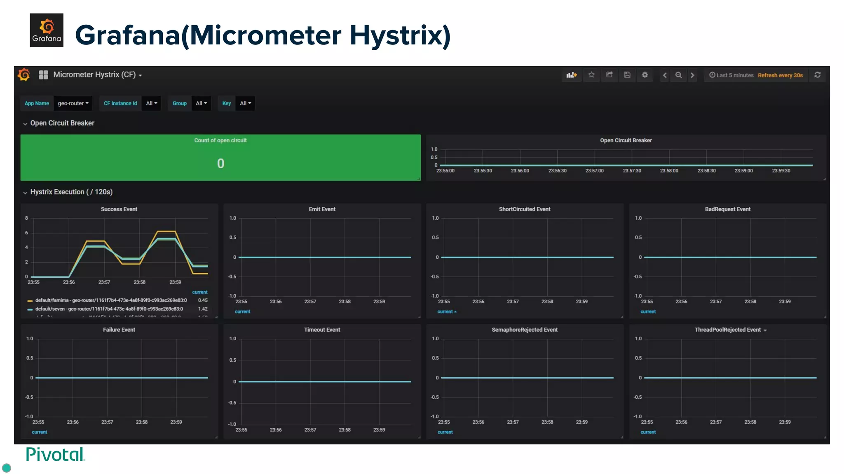The height and width of the screenshot is (474, 844).
Task: Click the Key variable label
Action: 227,103
